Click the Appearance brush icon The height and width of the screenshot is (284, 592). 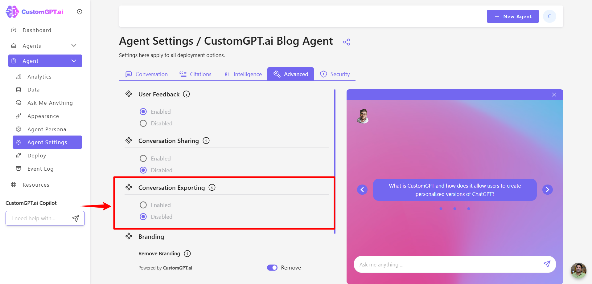pos(18,116)
